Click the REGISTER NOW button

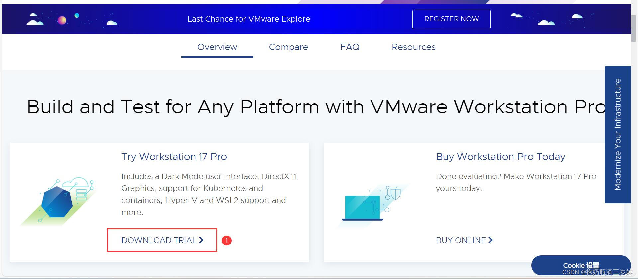451,19
